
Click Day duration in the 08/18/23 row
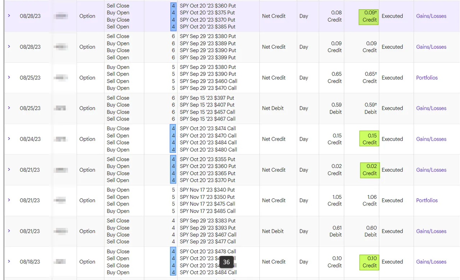tap(304, 262)
